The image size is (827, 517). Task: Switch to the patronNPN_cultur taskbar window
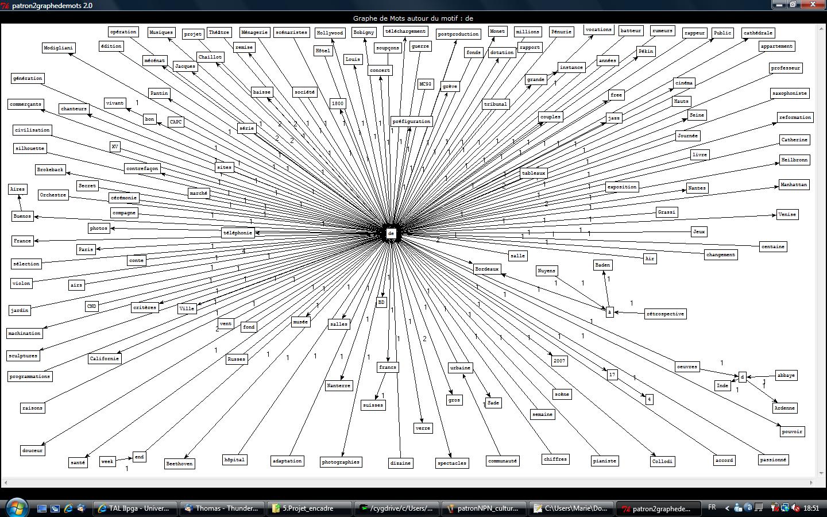pyautogui.click(x=484, y=508)
